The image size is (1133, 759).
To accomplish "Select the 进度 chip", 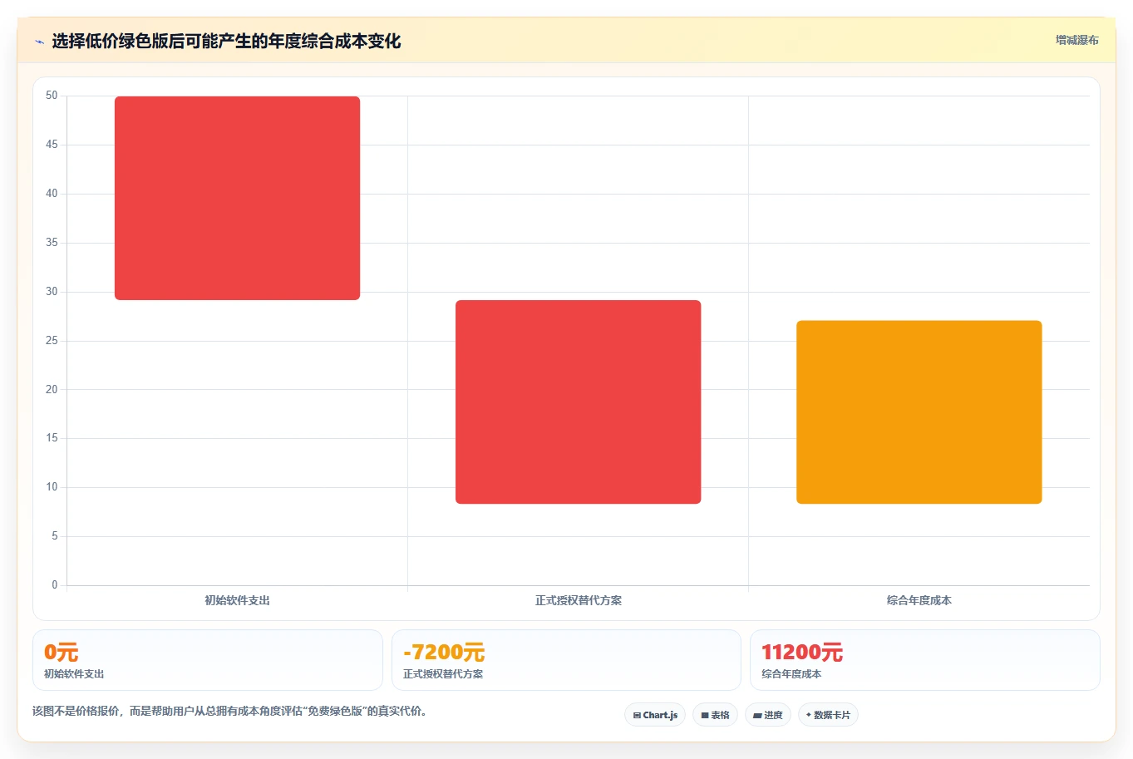I will [x=768, y=715].
